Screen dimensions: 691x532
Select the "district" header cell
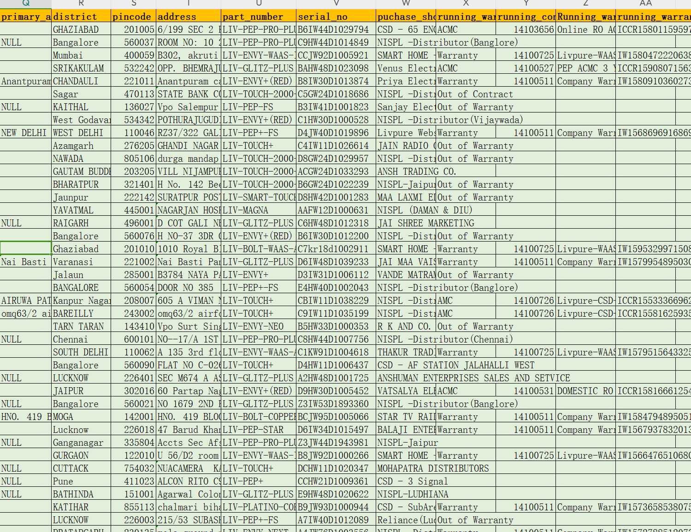81,17
